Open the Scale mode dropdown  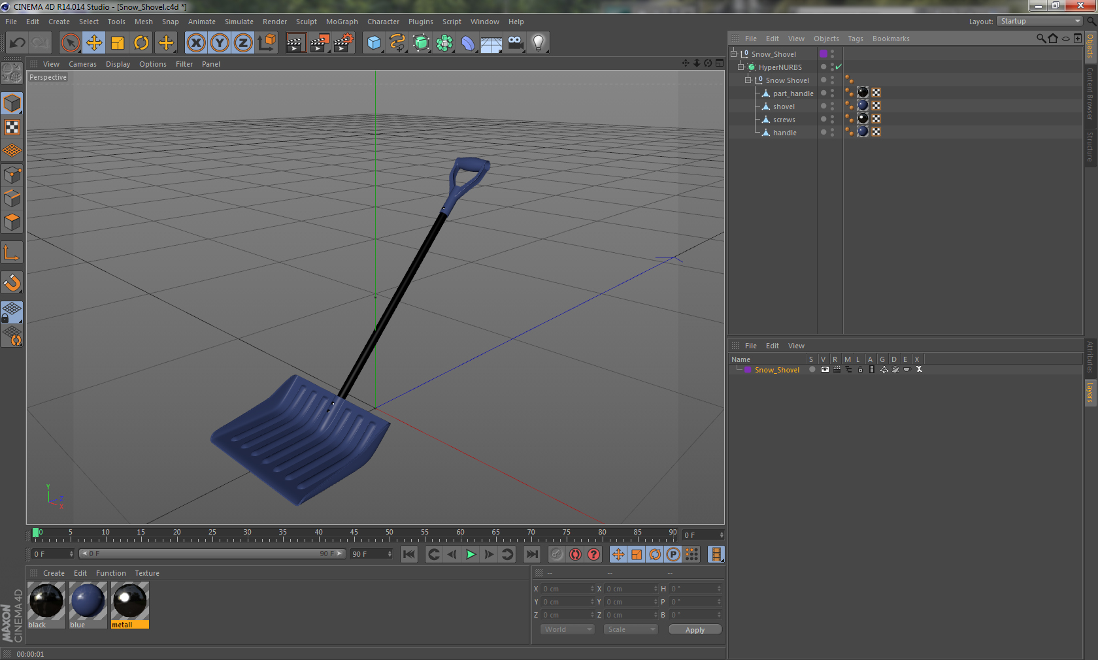point(631,629)
